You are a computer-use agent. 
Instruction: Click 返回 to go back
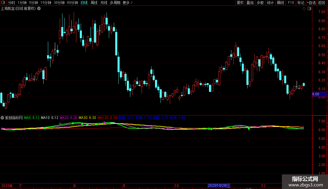(x=322, y=3)
